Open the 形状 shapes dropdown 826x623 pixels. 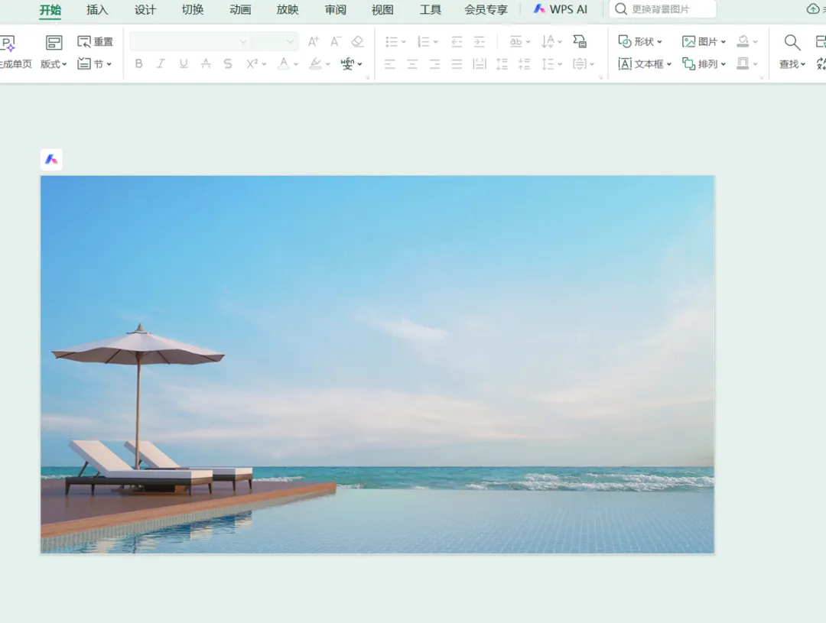640,41
